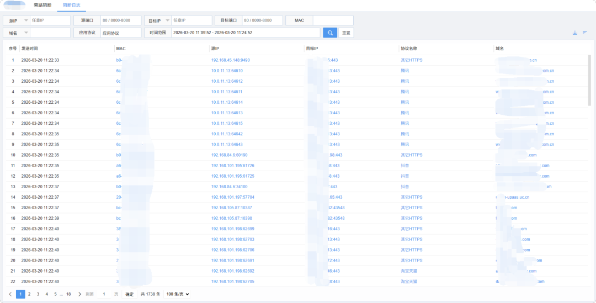Click source IP 192.168.101.198:62705

[233, 281]
